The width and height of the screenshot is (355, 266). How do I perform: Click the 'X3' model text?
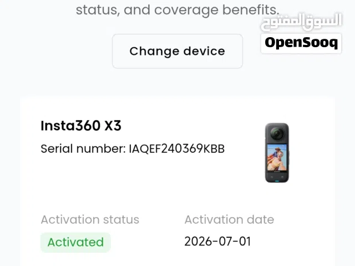[113, 126]
